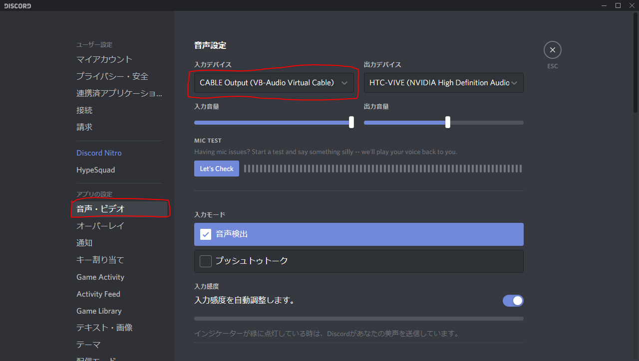Click the mic test level meter
This screenshot has height=361, width=639.
tap(383, 169)
